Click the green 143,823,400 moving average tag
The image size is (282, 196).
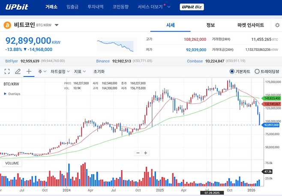point(271,98)
